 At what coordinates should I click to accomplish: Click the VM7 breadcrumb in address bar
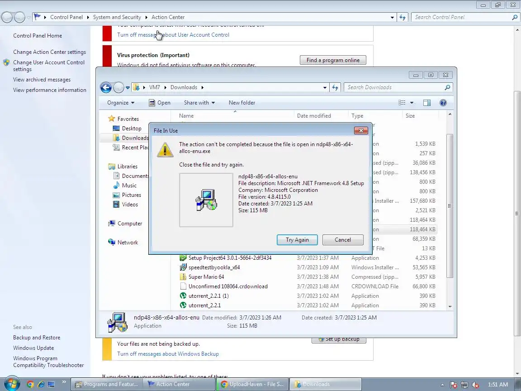pyautogui.click(x=154, y=87)
